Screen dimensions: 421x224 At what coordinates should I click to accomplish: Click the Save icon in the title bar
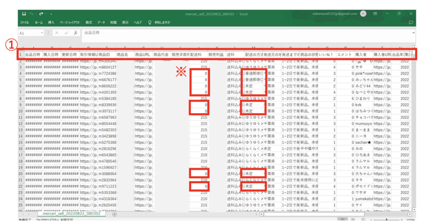tap(24, 14)
